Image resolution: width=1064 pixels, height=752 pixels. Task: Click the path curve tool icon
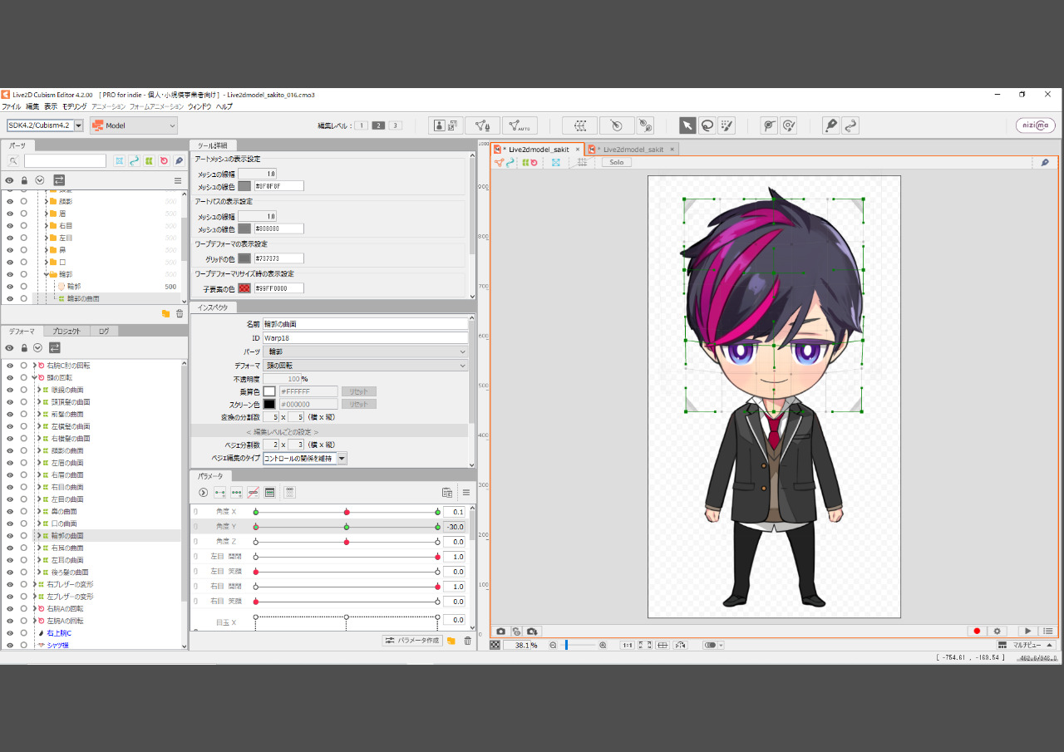[x=850, y=125]
